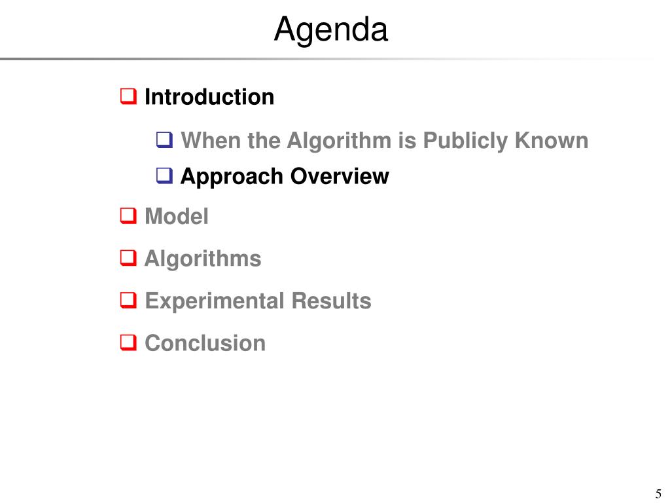Viewport: 670px width, 503px height.
Task: Click the red bullet icon beside Experimental Results
Action: 129,300
